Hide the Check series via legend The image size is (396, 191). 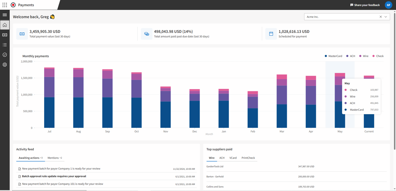(x=378, y=56)
